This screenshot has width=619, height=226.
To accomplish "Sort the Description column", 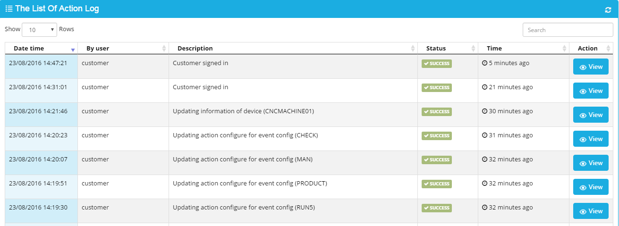I will click(x=414, y=48).
